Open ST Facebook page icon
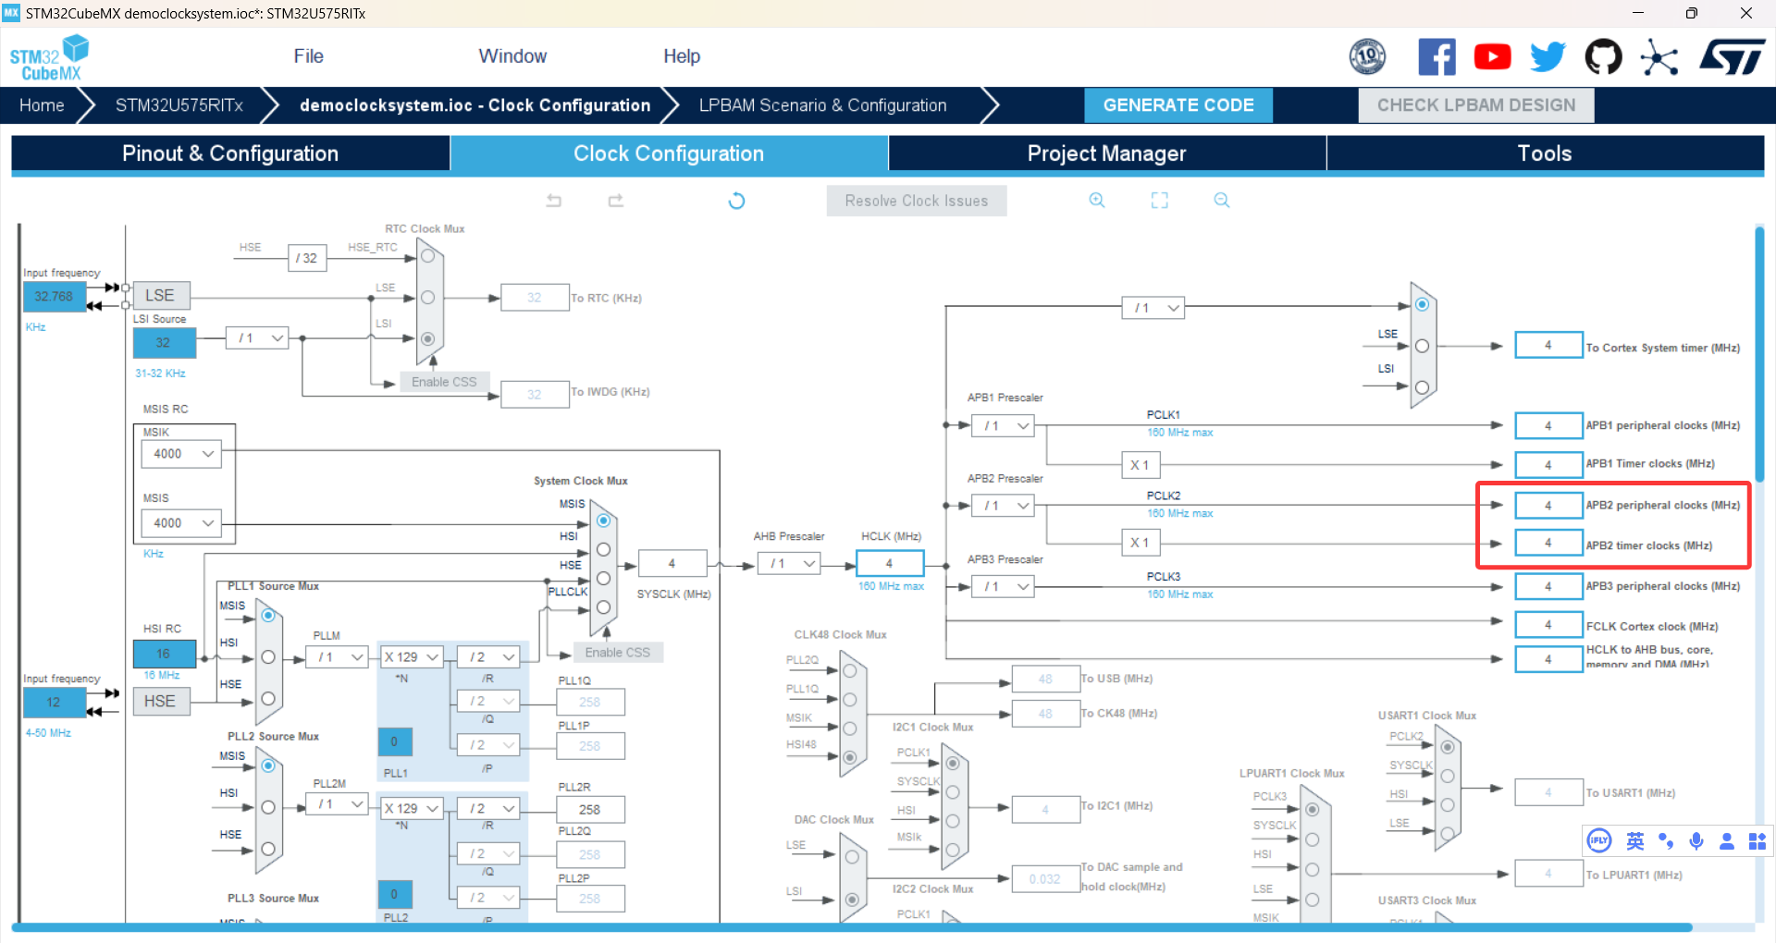The height and width of the screenshot is (943, 1776). tap(1437, 57)
